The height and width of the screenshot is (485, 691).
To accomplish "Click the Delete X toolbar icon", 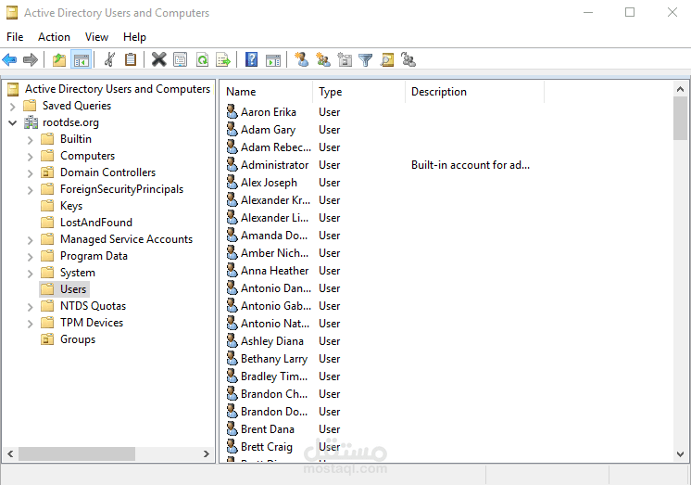I will (x=159, y=59).
